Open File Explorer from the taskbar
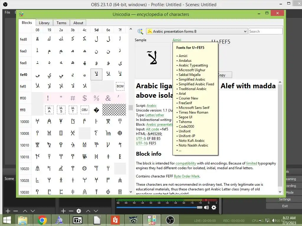 tap(22, 220)
